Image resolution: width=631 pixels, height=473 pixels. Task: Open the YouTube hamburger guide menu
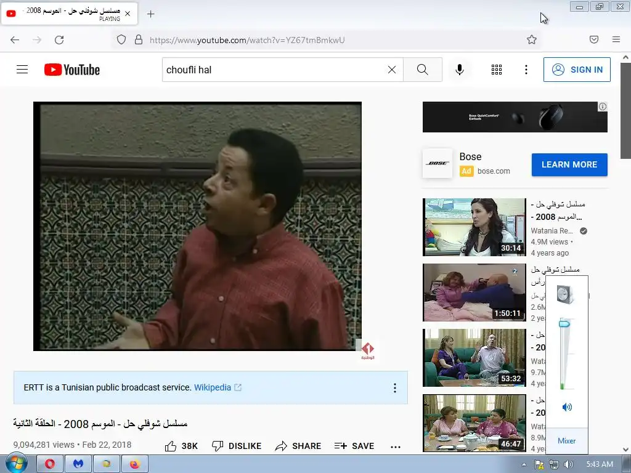tap(22, 70)
